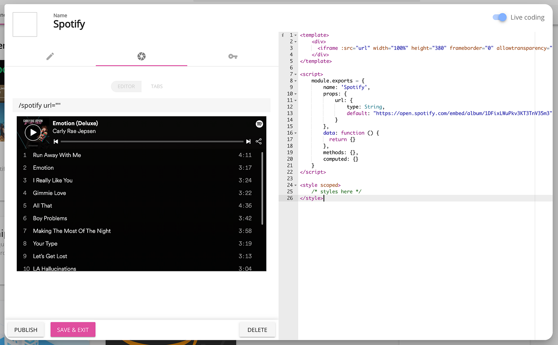
Task: Skip to previous track in Spotify player
Action: 56,141
